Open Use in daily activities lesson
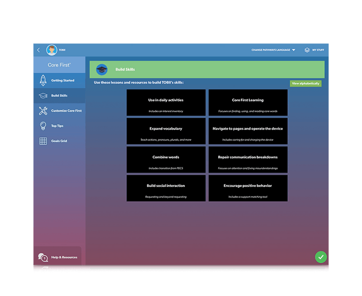 tap(166, 103)
